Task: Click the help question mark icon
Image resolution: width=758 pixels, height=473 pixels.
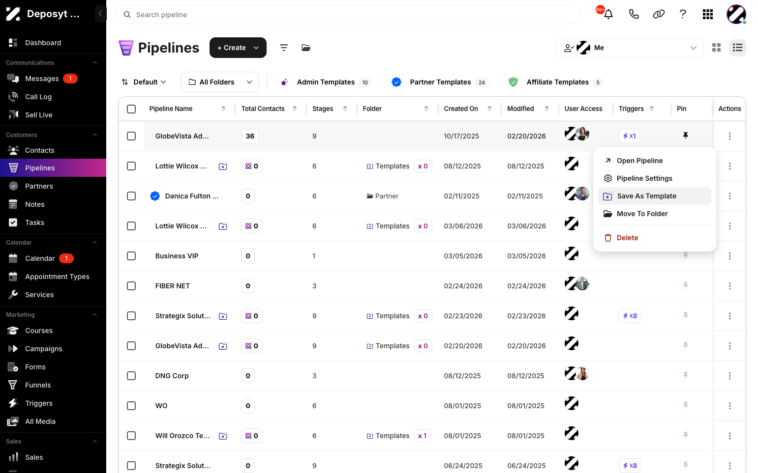Action: pos(683,14)
